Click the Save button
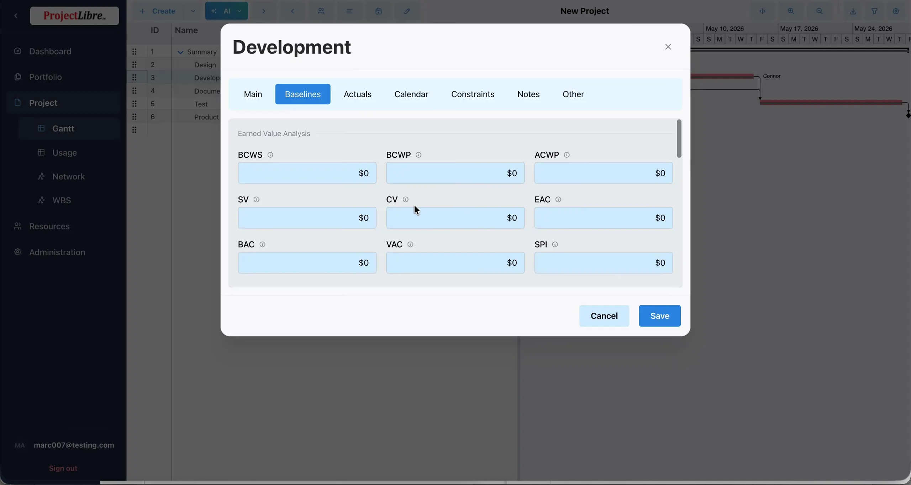Viewport: 911px width, 485px height. coord(660,316)
